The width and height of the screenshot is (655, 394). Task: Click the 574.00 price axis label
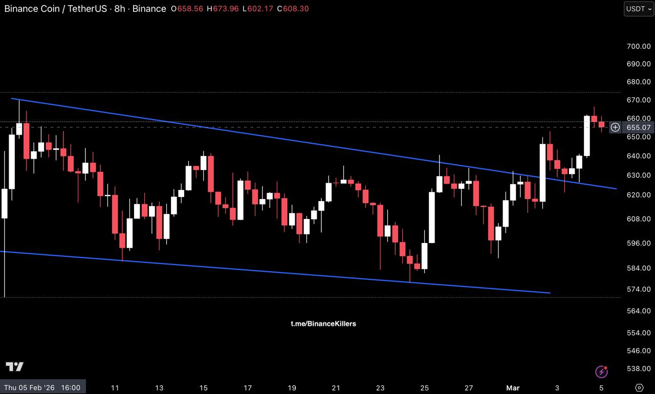(639, 289)
